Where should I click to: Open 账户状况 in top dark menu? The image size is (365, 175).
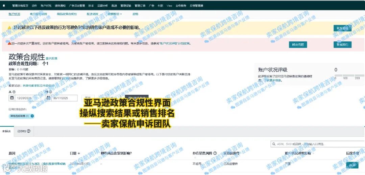point(46,6)
